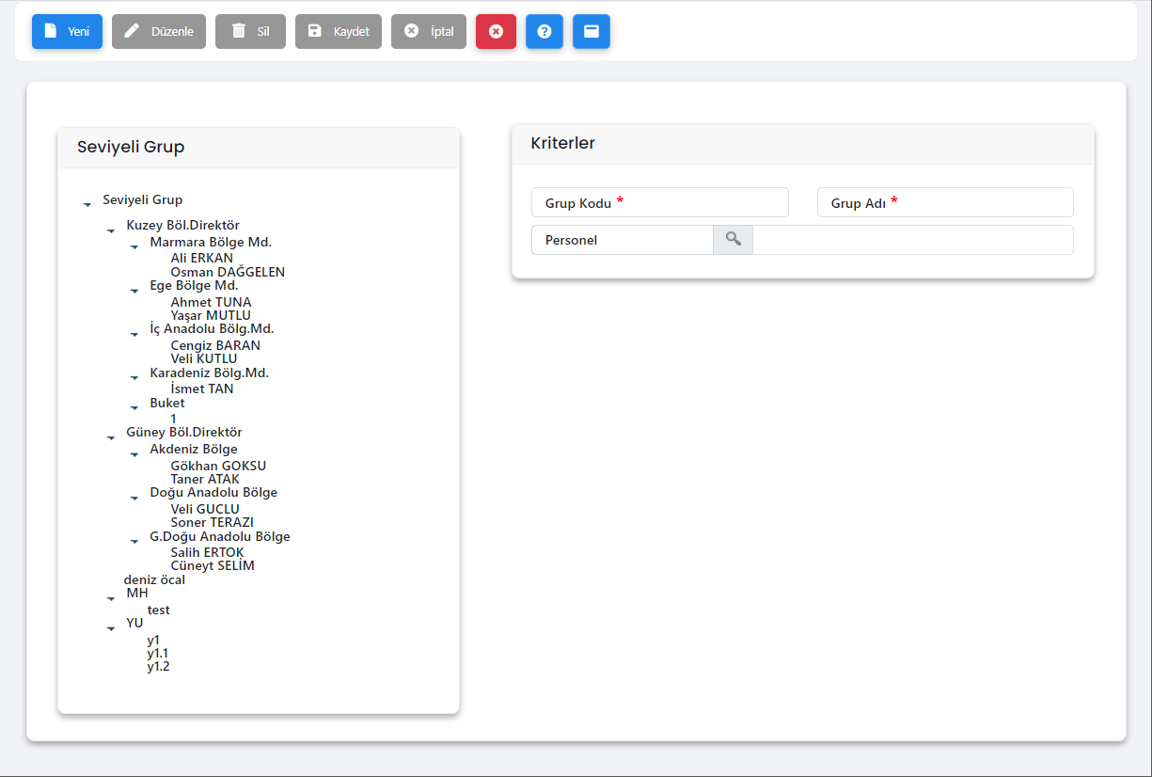The height and width of the screenshot is (777, 1152).
Task: Select deniz öcal in the tree
Action: (x=154, y=579)
